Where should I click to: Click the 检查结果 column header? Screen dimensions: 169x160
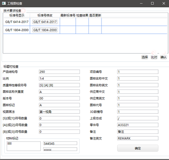pyautogui.click(x=82, y=15)
